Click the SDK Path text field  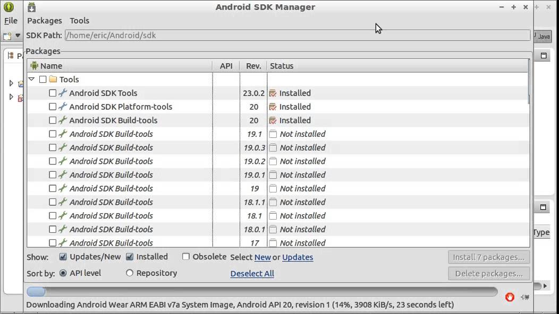tap(298, 35)
